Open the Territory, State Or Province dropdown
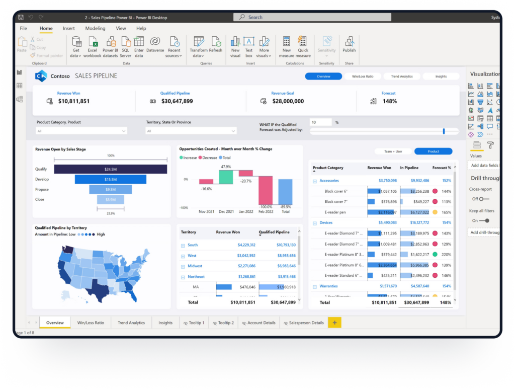 pyautogui.click(x=191, y=131)
